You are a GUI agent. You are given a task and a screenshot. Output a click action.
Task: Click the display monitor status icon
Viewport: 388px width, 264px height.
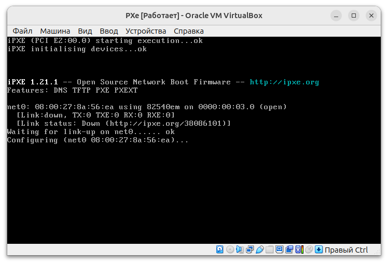(x=280, y=250)
